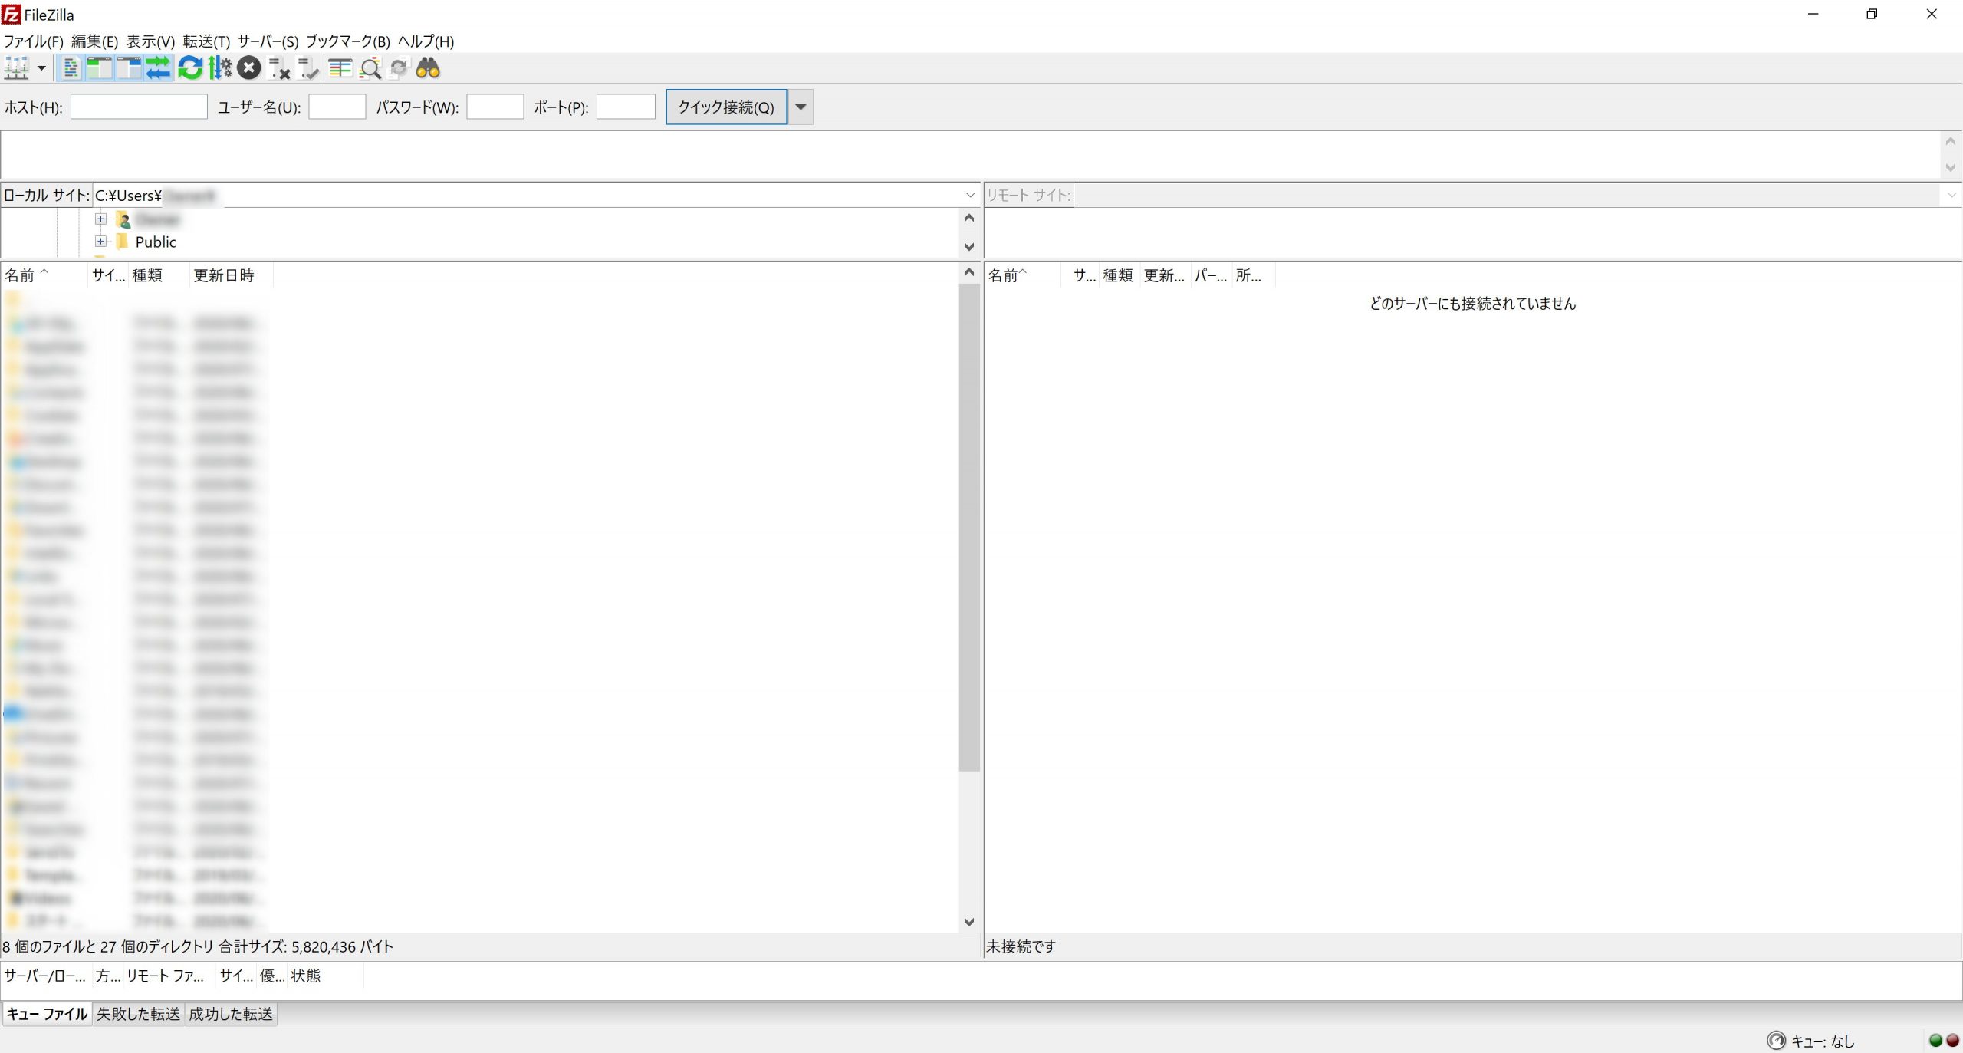Image resolution: width=1963 pixels, height=1053 pixels.
Task: Click the クイック接続(Q) button
Action: point(725,107)
